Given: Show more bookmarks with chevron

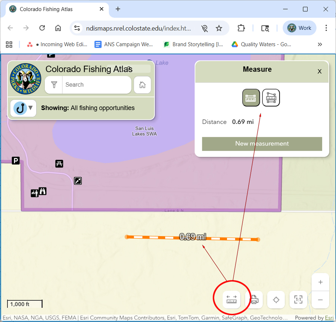Looking at the screenshot, I should (x=320, y=44).
